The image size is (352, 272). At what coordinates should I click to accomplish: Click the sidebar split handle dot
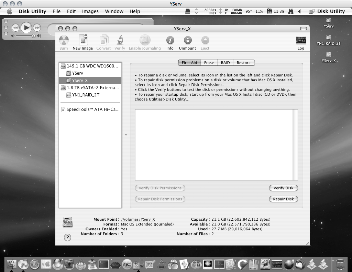[x=126, y=135]
